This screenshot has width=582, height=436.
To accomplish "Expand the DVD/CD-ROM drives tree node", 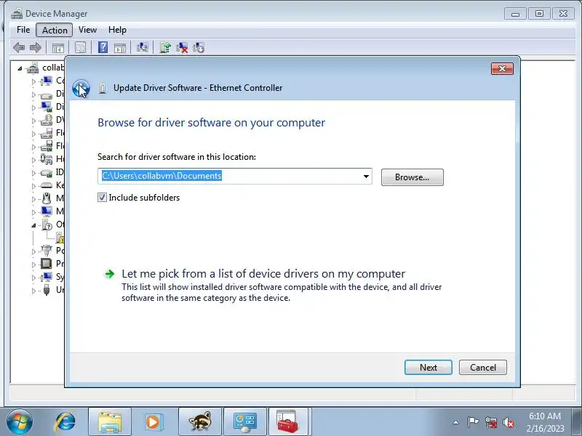I will pyautogui.click(x=33, y=121).
